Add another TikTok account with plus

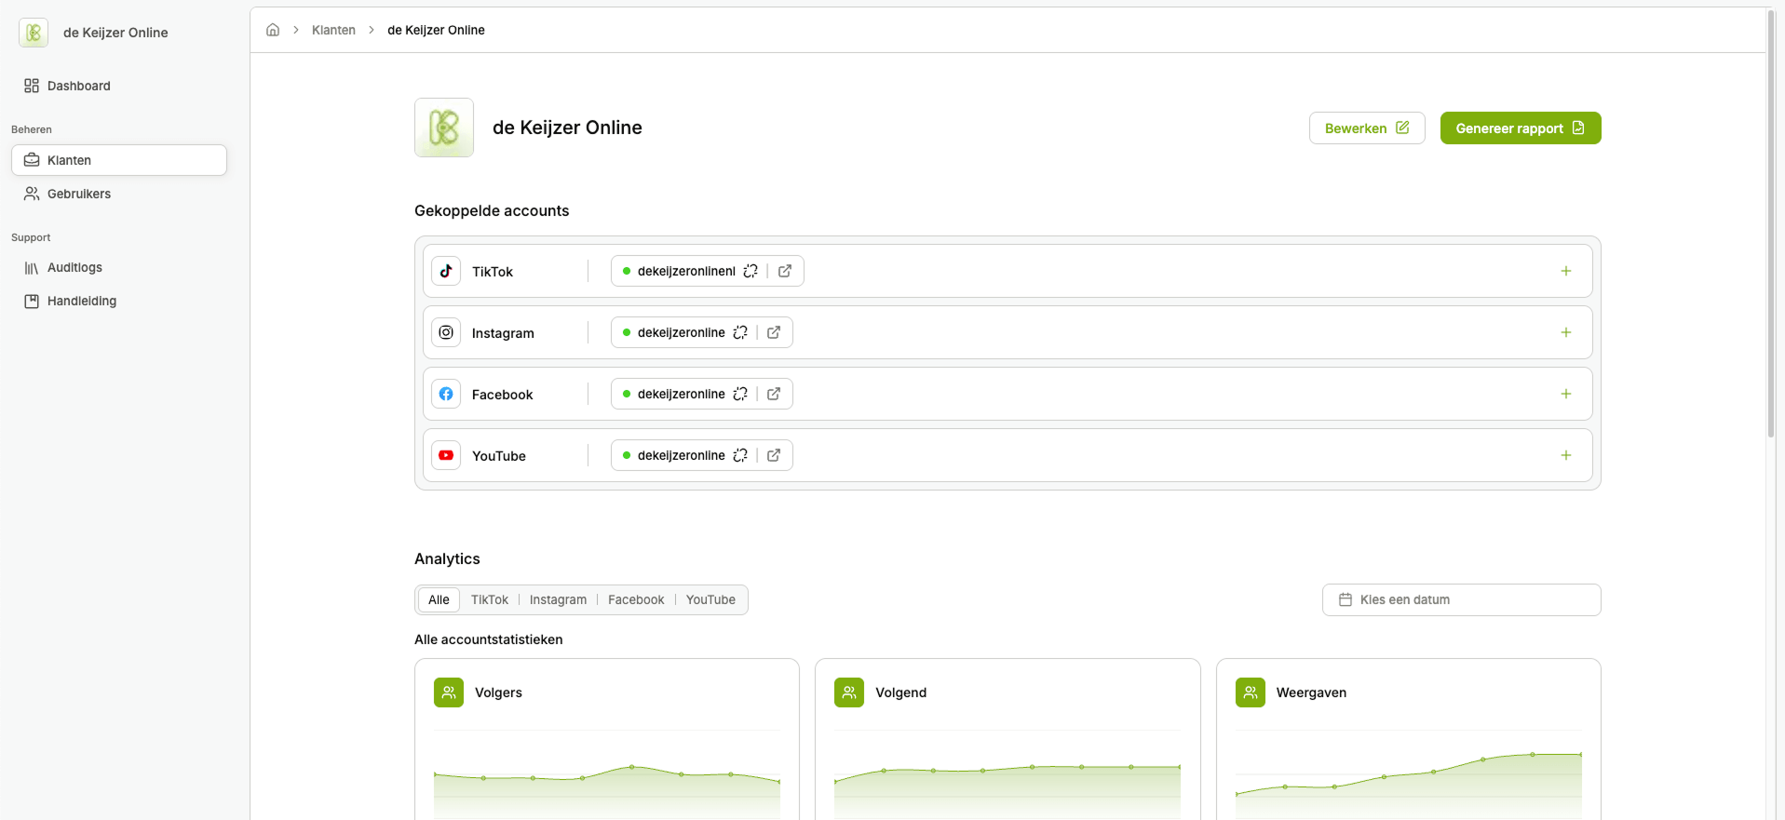click(x=1565, y=271)
